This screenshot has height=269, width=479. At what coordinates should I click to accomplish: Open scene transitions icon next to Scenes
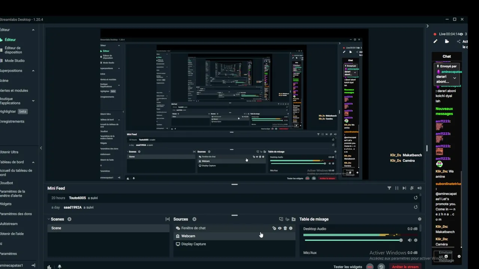[x=167, y=219]
